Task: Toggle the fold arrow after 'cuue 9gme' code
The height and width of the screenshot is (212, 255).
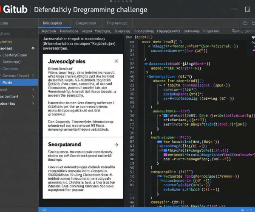Action: [x=181, y=42]
